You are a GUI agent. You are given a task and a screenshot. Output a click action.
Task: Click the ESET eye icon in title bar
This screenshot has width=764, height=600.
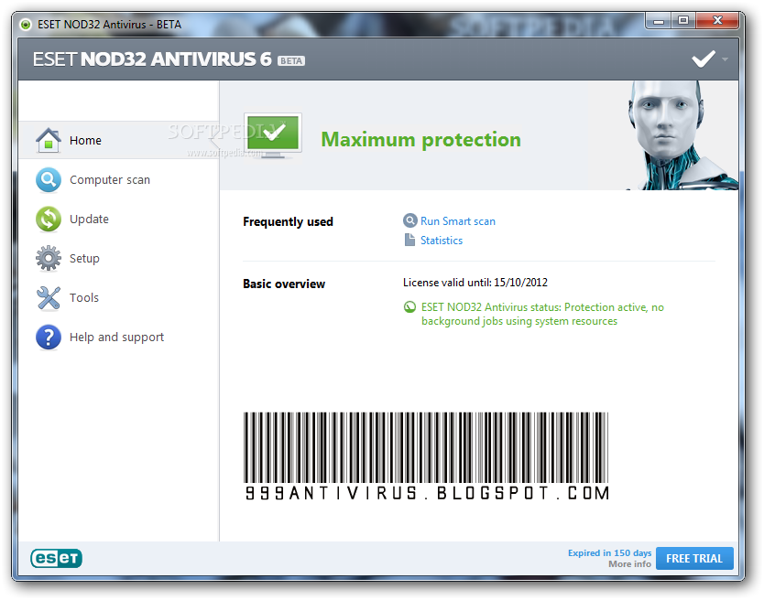pos(26,25)
